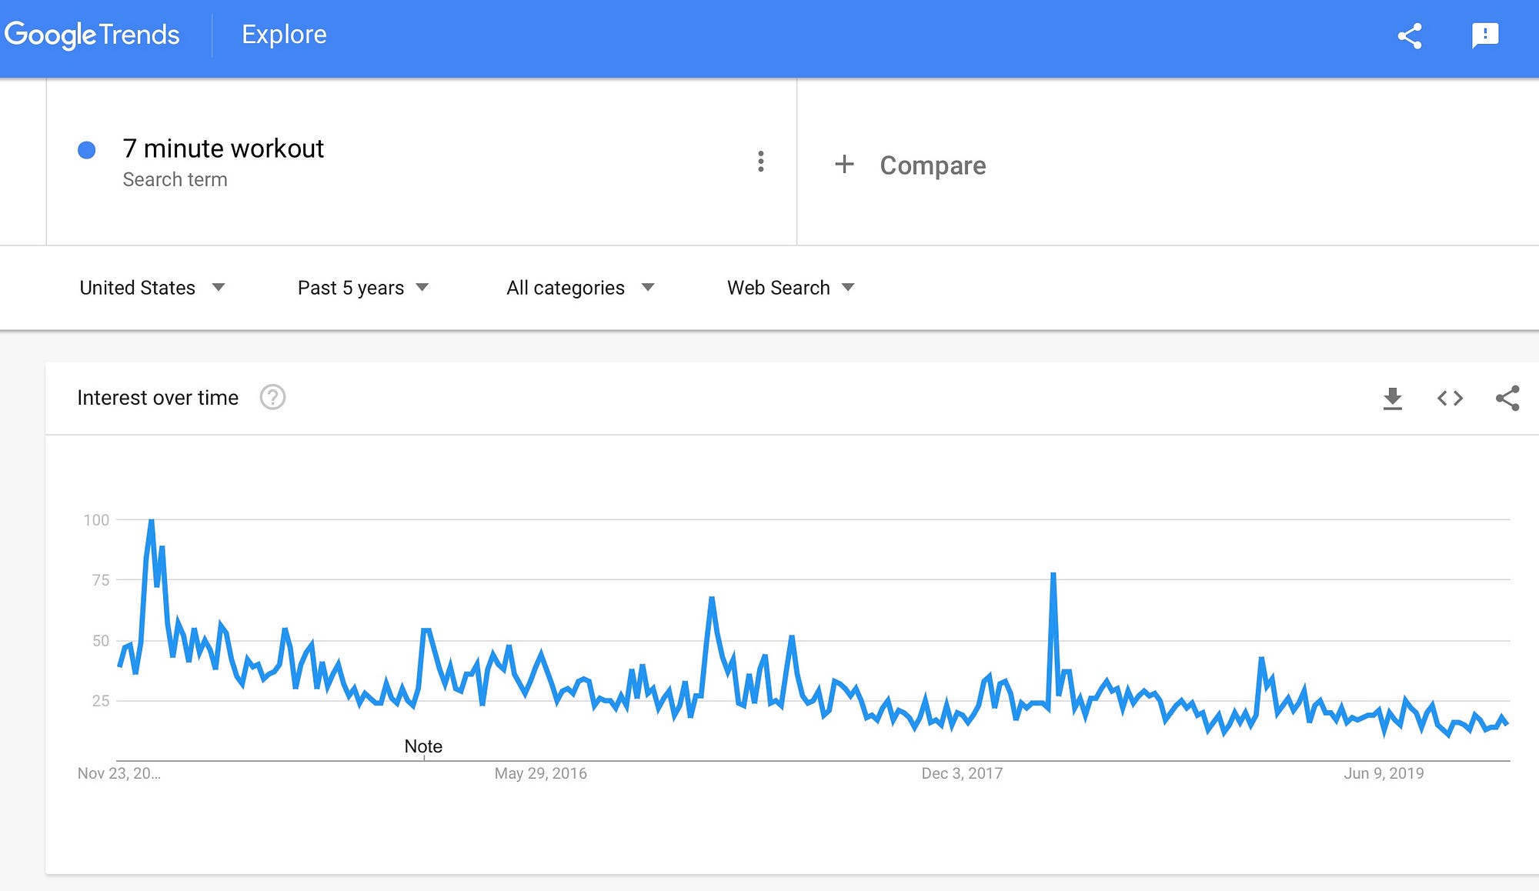Click the plus icon beside Compare
The image size is (1539, 891).
point(844,164)
